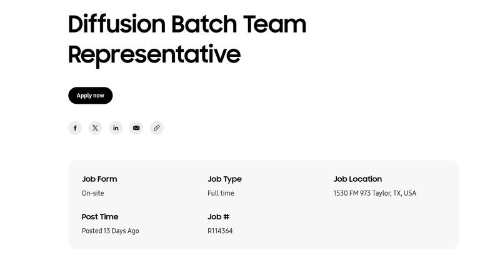500x265 pixels.
Task: Share the job on X (Twitter)
Action: pos(95,128)
